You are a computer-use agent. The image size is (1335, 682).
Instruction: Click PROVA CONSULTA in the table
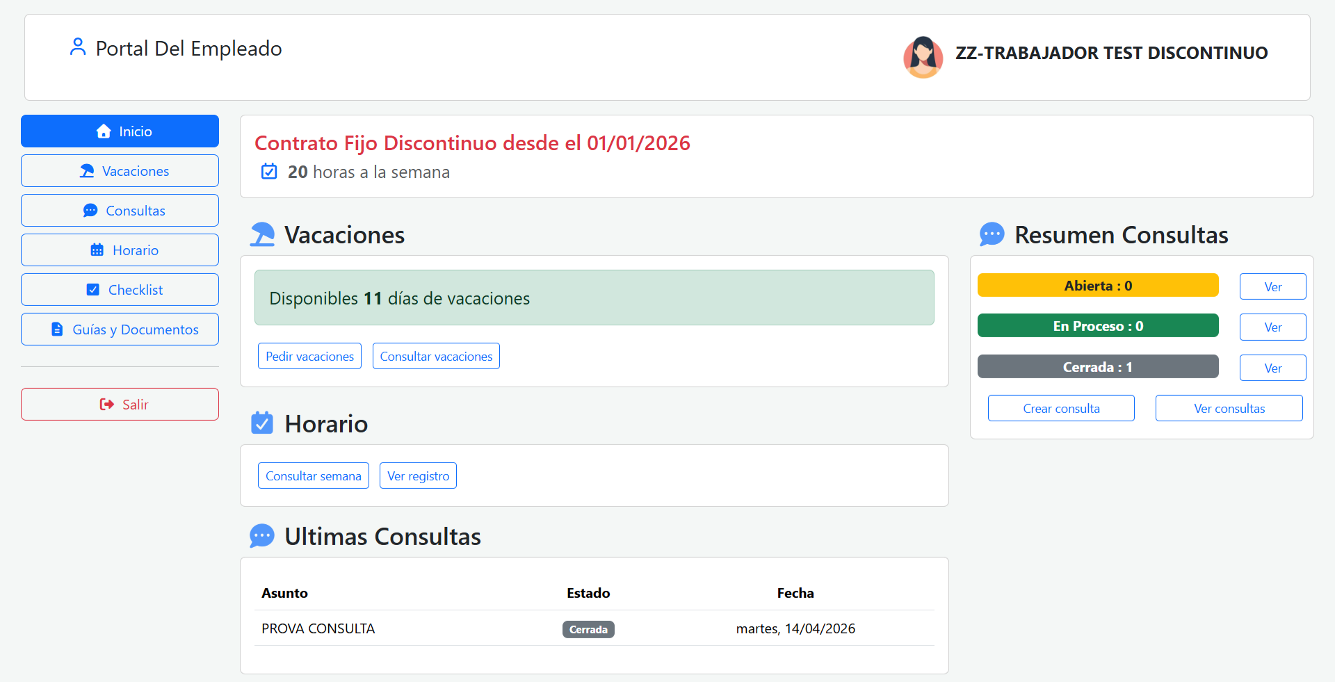click(x=318, y=628)
